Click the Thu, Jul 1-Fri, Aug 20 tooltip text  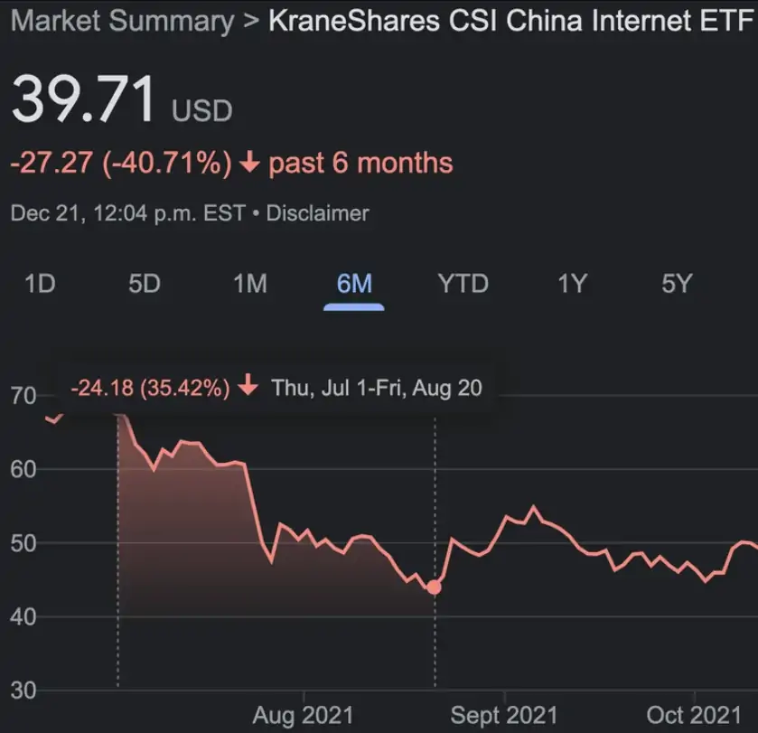click(377, 388)
